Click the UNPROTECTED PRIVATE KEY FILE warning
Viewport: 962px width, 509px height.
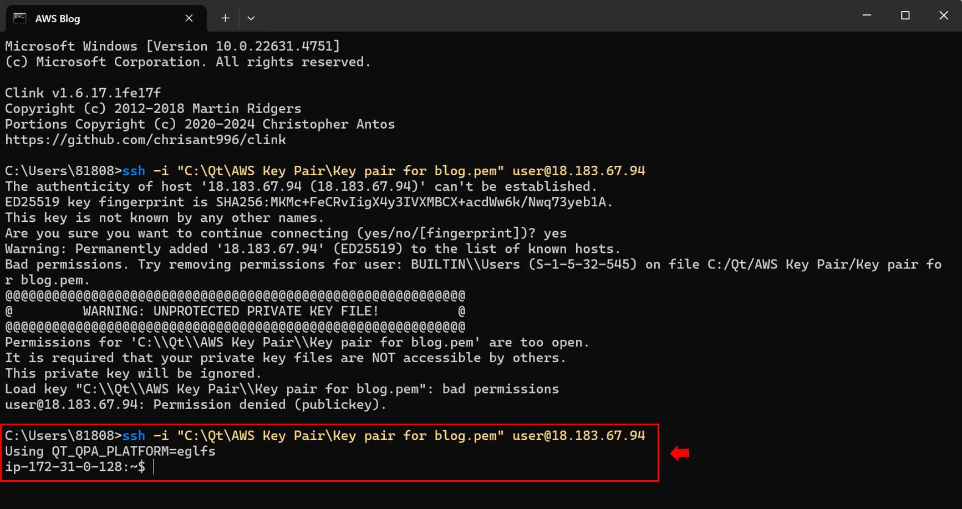[231, 311]
